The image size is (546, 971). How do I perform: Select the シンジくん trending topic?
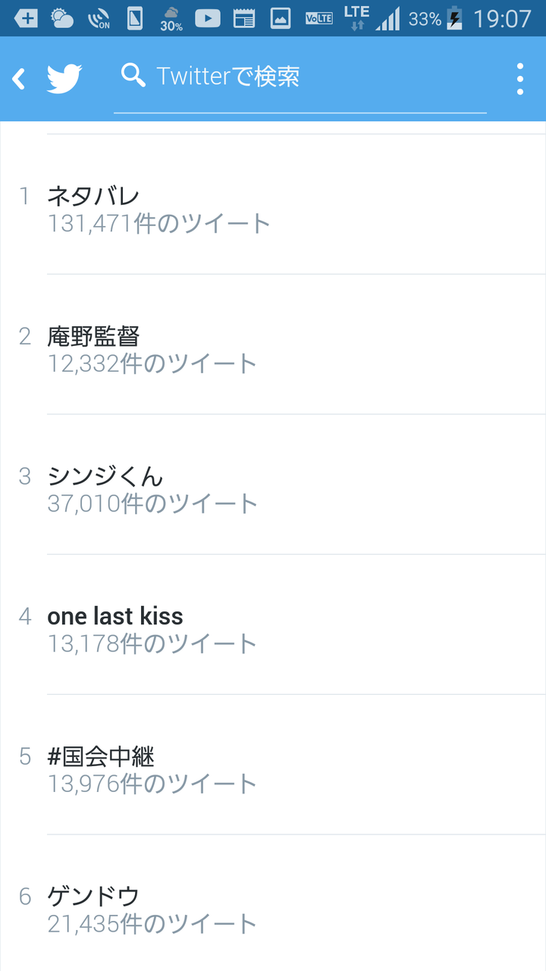(x=273, y=485)
